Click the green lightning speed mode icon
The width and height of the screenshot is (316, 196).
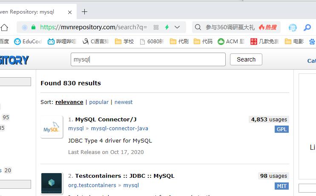(x=167, y=27)
